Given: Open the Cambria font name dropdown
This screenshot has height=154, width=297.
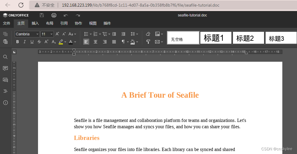Looking at the screenshot, I should coord(27,34).
